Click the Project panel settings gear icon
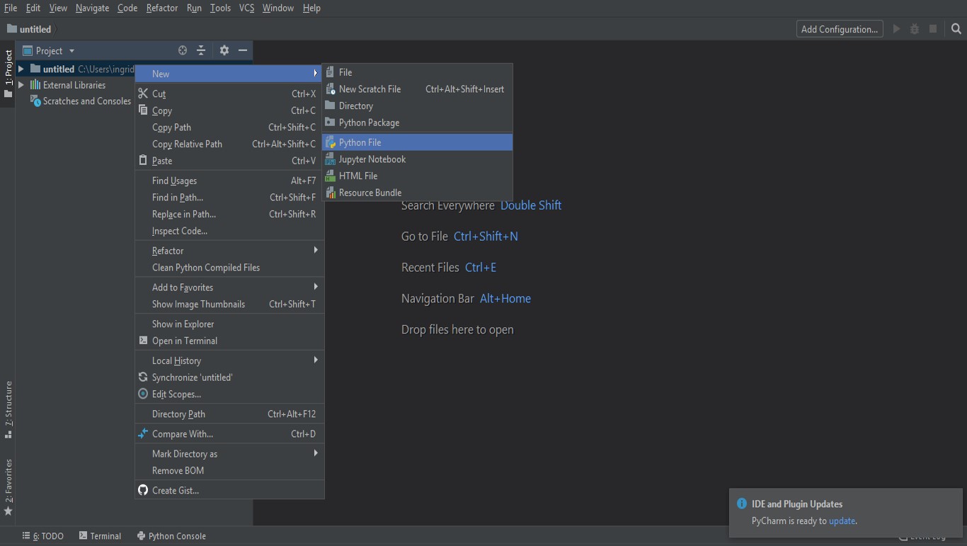 [223, 50]
